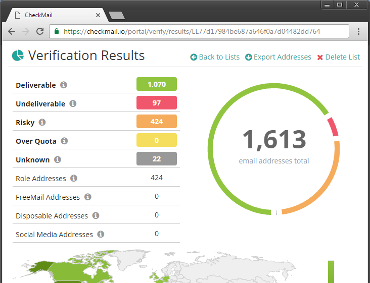Click Back to Lists link
370x283 pixels.
(x=215, y=57)
